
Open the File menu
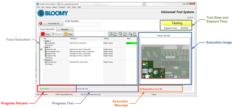(39, 7)
